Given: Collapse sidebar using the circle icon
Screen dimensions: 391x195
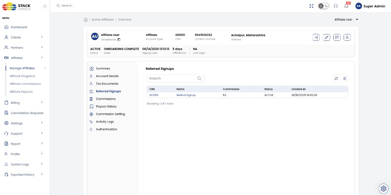Looking at the screenshot, I should (x=45, y=6).
